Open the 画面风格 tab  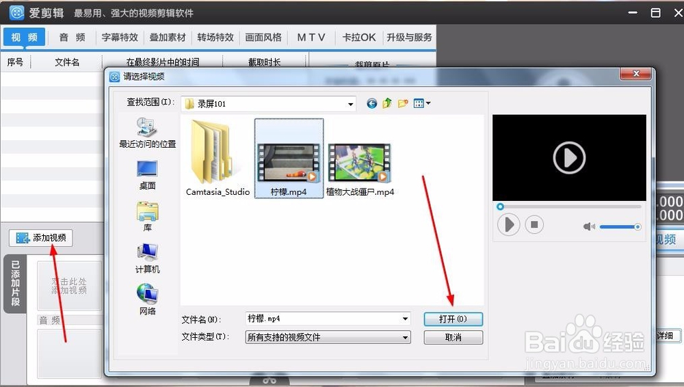[x=263, y=38]
